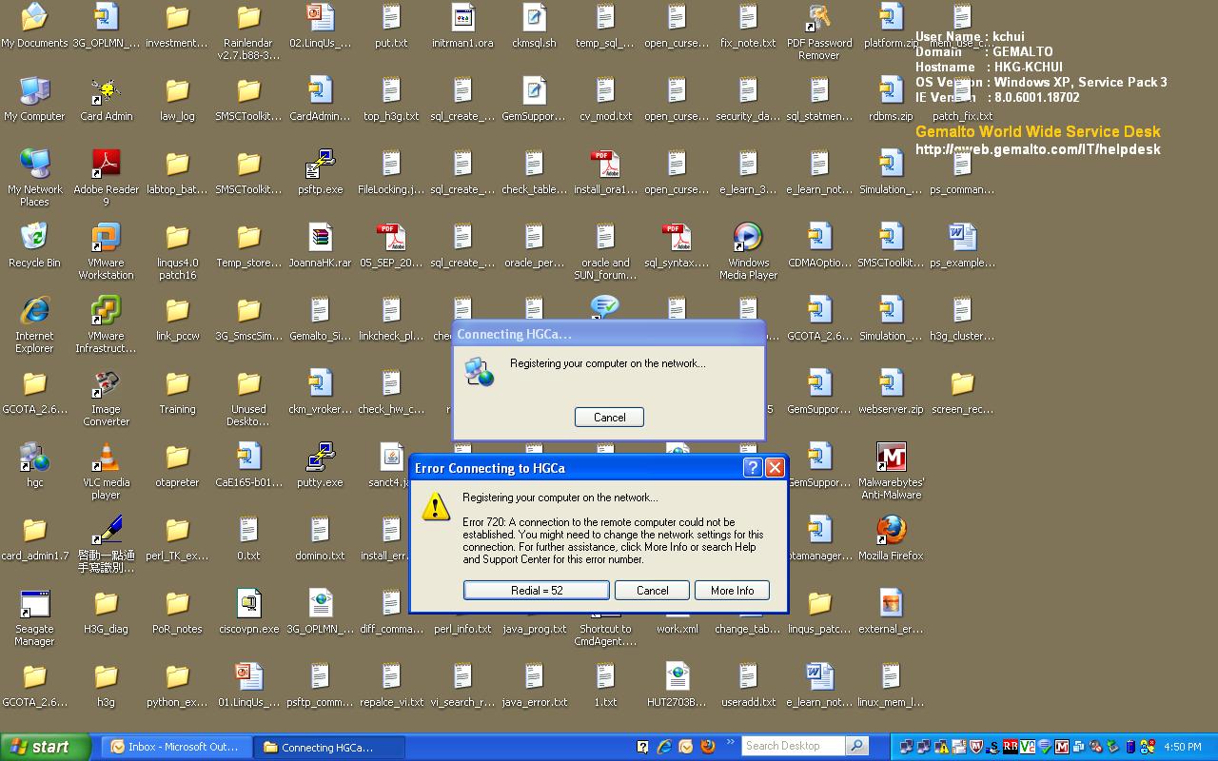Select the JoannaHK.rar archive
This screenshot has width=1218, height=761.
point(320,245)
